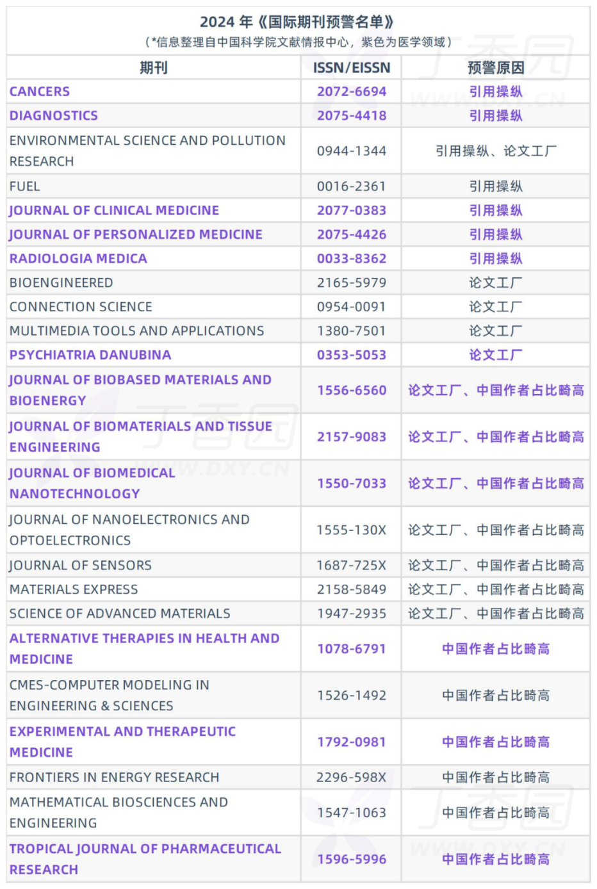The height and width of the screenshot is (889, 597).
Task: Click ENVIRONMENTAL SCIENCE AND POLLUTION RESEARCH
Action: click(x=147, y=151)
